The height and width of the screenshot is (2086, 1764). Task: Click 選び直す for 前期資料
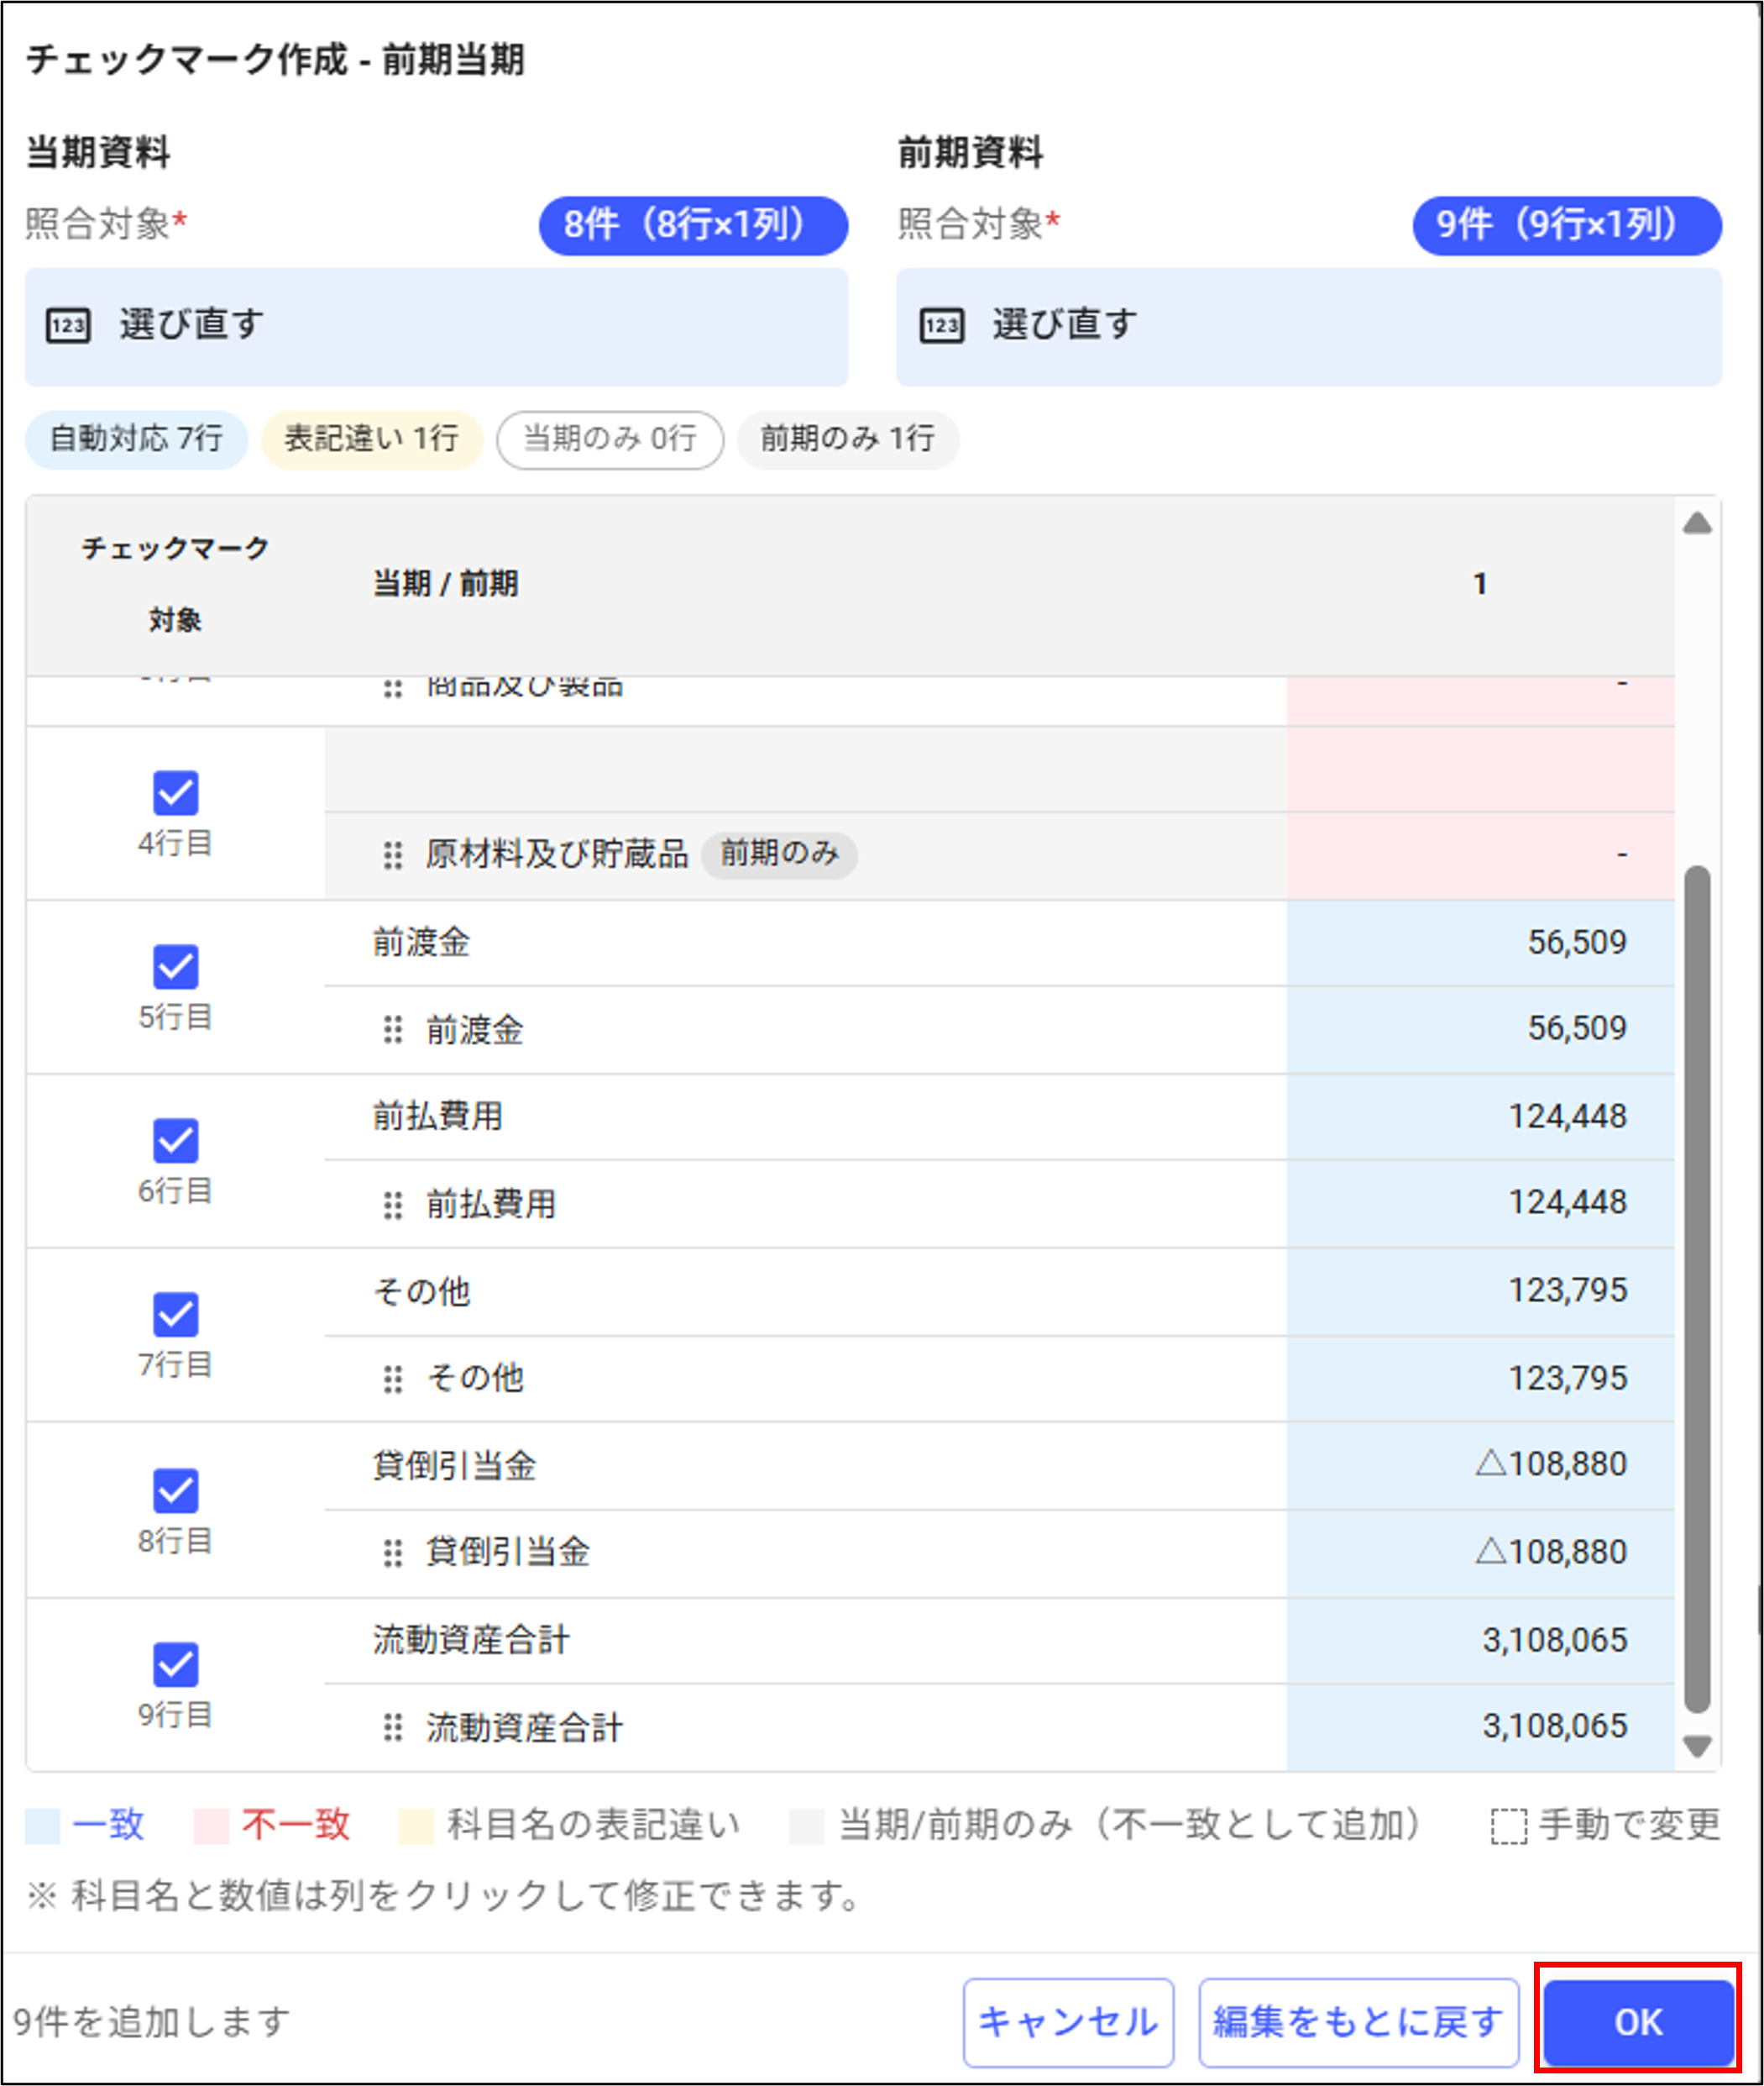(1309, 326)
